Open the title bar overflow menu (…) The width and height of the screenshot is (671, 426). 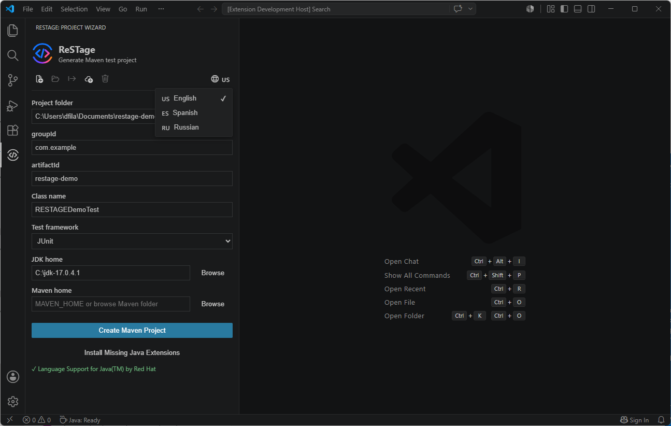(x=161, y=9)
